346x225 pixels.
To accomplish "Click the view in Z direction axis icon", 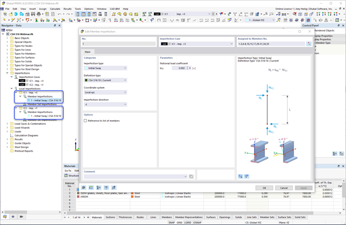I will point(330,14).
